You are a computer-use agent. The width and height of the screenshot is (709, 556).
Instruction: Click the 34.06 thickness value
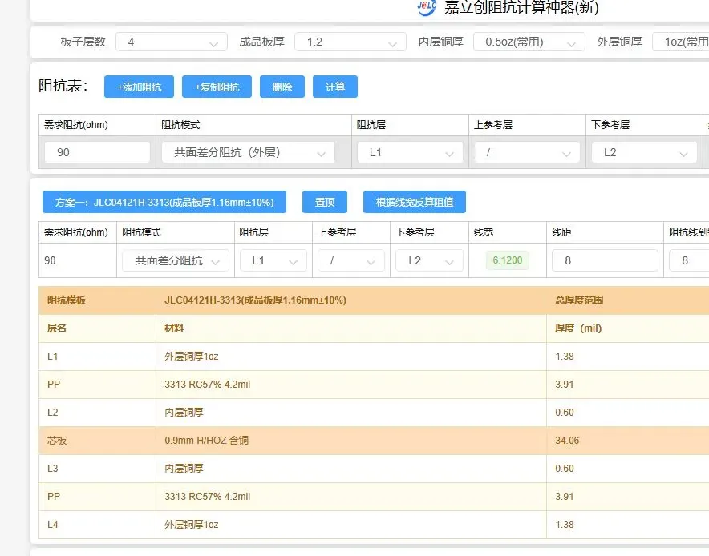(567, 441)
